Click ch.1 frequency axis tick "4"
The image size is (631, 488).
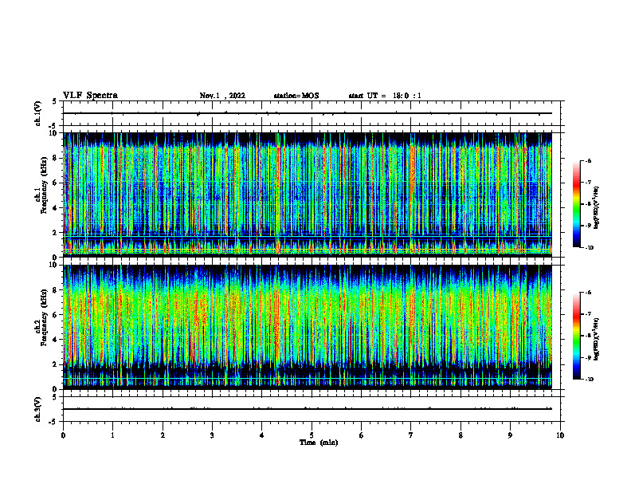[55, 208]
